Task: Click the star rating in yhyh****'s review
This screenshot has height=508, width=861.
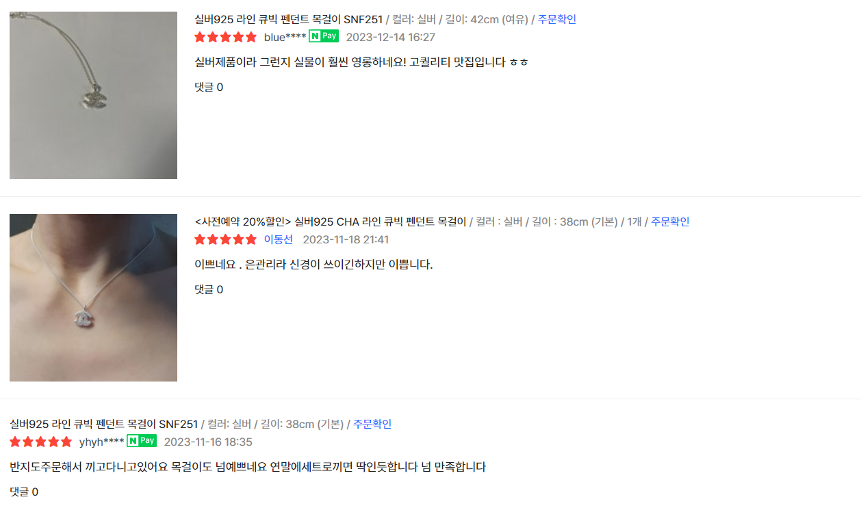Action: pyautogui.click(x=40, y=442)
